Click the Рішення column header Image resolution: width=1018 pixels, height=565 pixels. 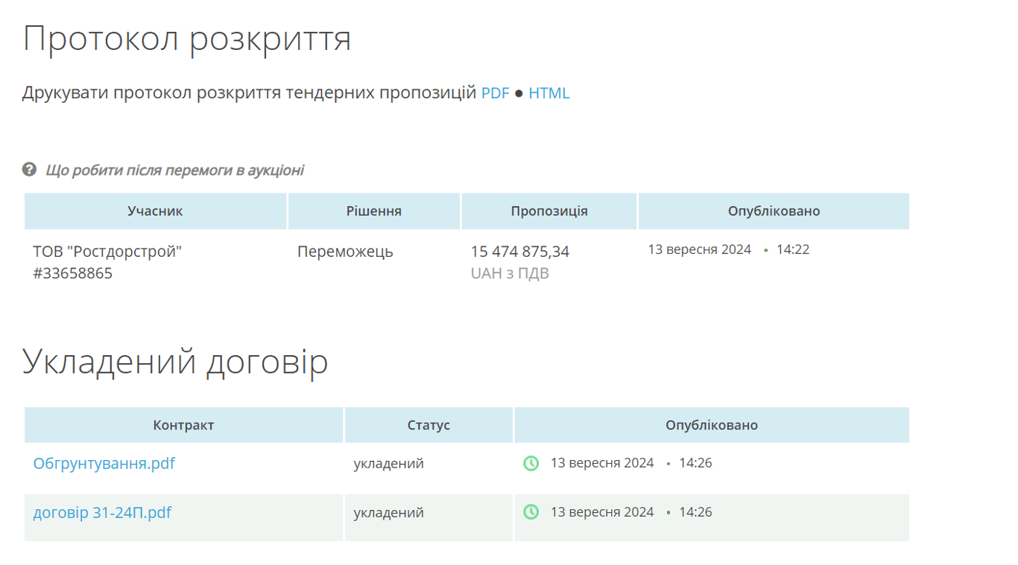373,211
